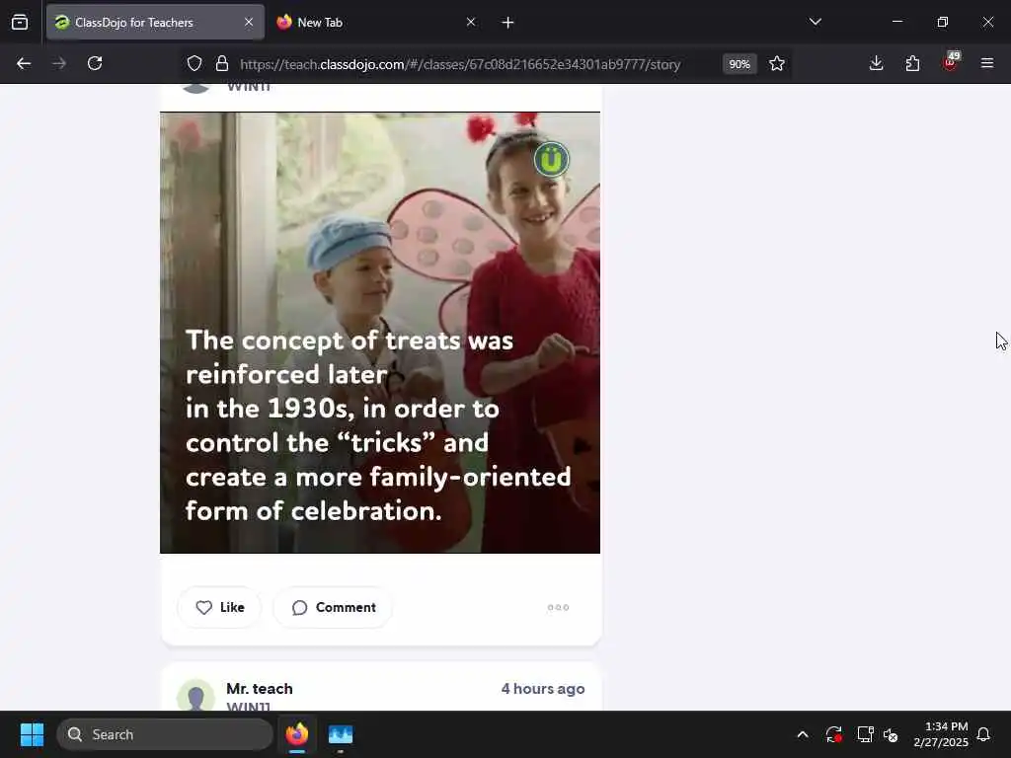Close the New Tab tab
The height and width of the screenshot is (758, 1011).
click(471, 22)
